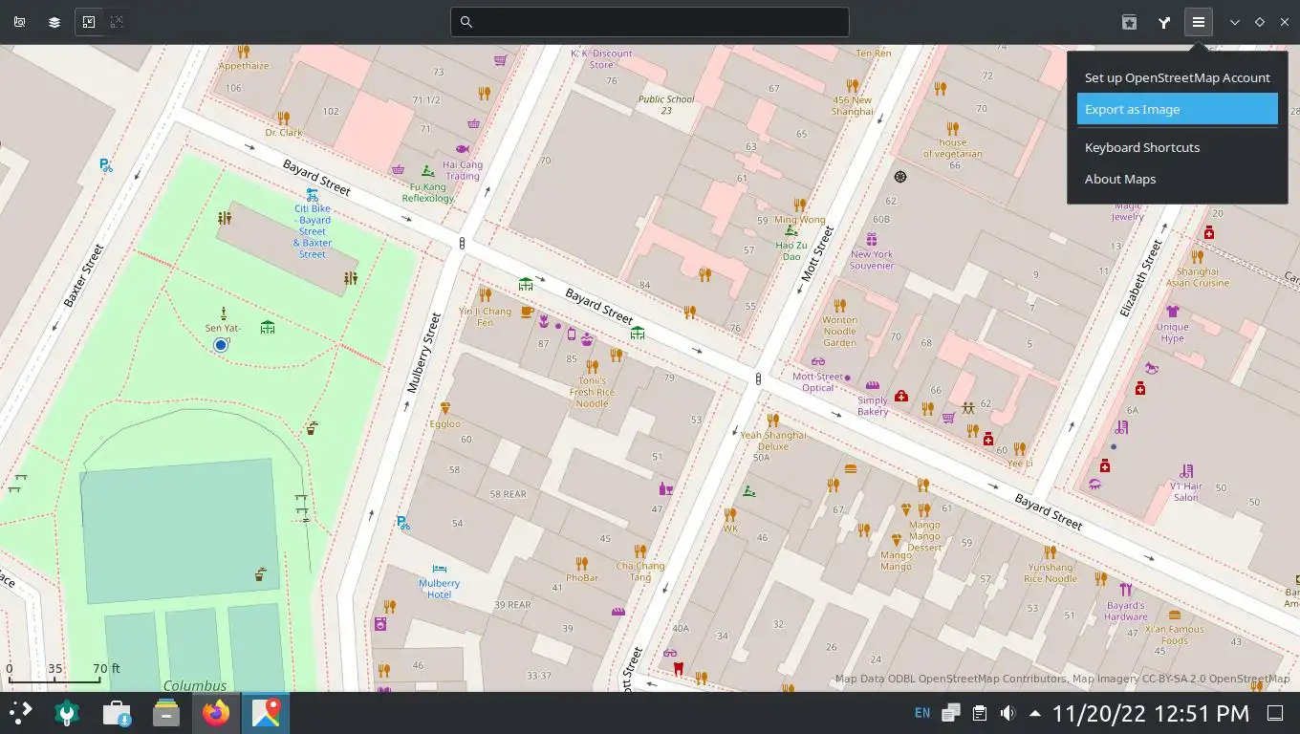Click the zoom out button with inward arrow
This screenshot has height=734, width=1300.
pyautogui.click(x=89, y=22)
